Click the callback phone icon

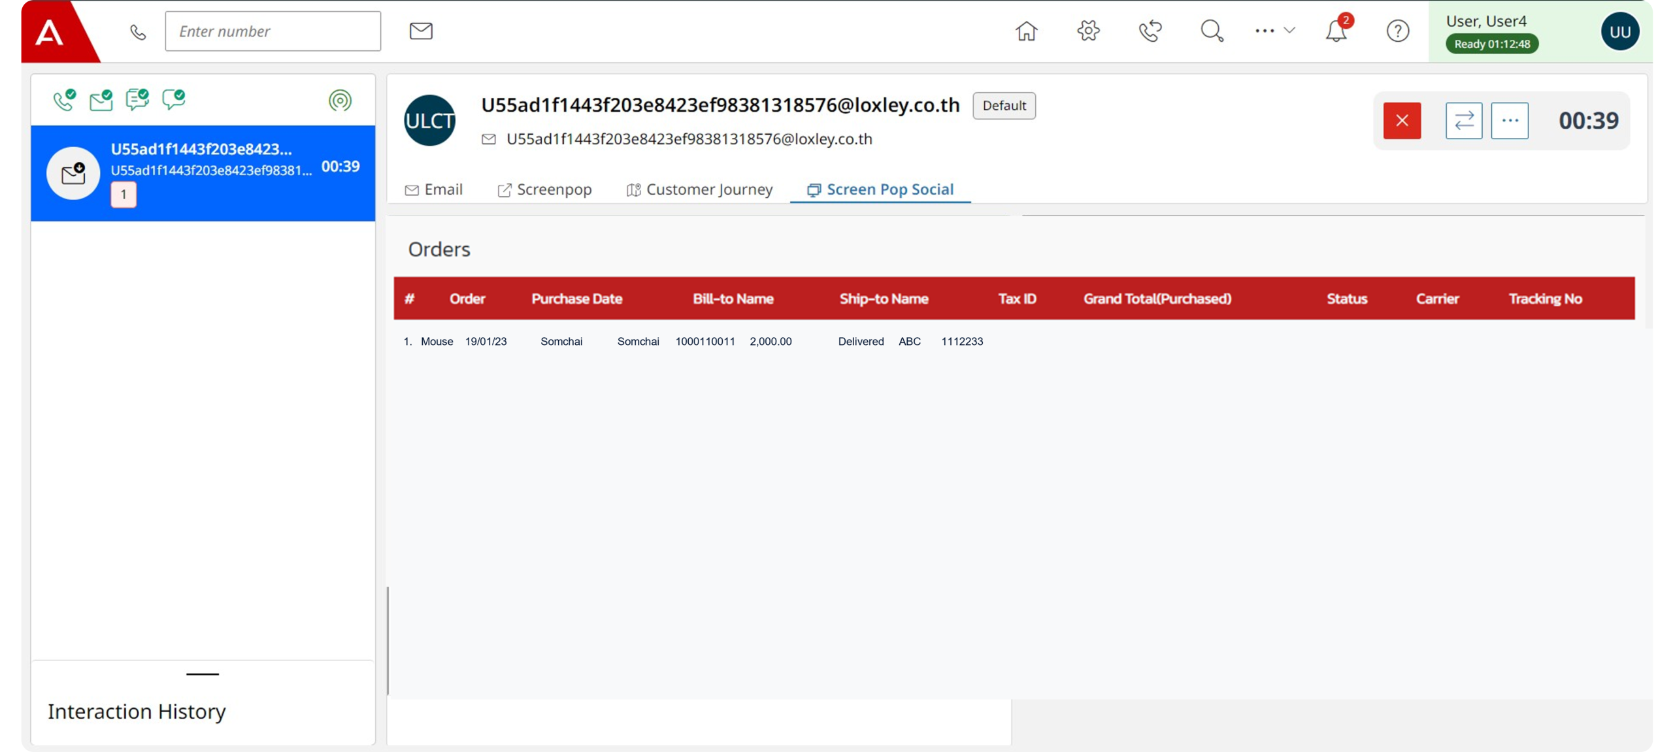point(1150,31)
